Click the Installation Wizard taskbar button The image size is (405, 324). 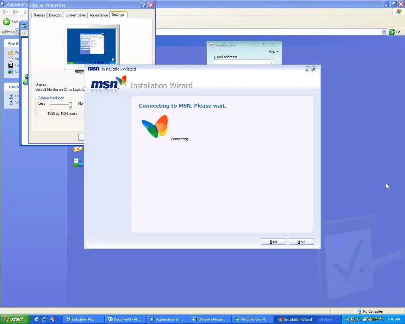[x=295, y=319]
